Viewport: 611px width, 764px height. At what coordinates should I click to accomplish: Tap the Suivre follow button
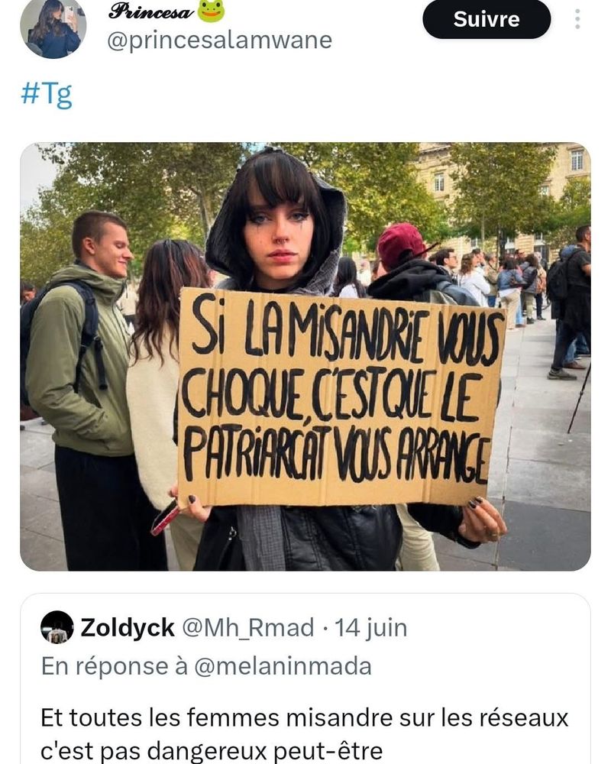[x=487, y=19]
